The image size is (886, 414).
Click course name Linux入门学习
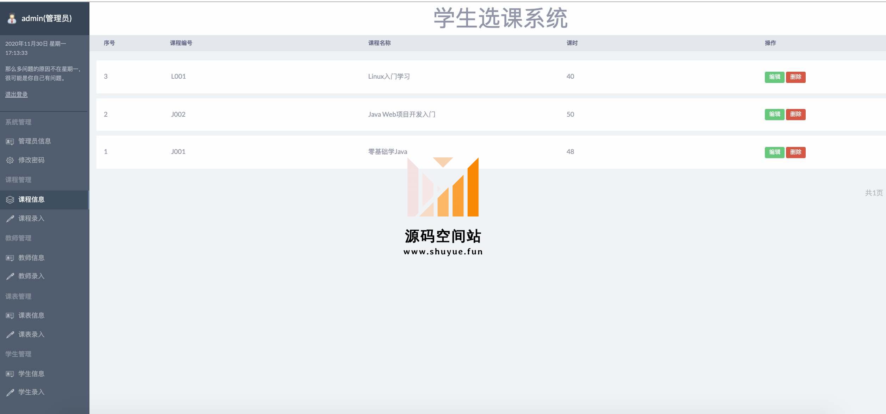(389, 77)
